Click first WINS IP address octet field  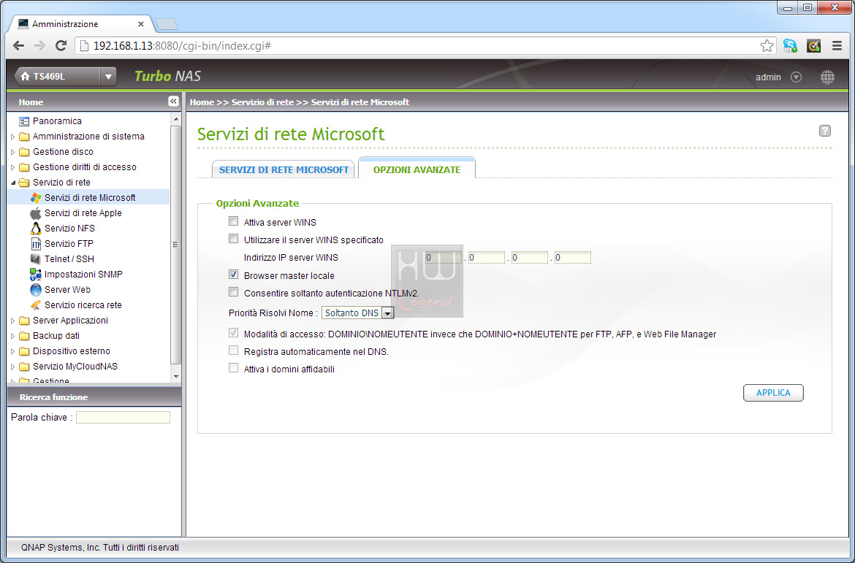444,257
